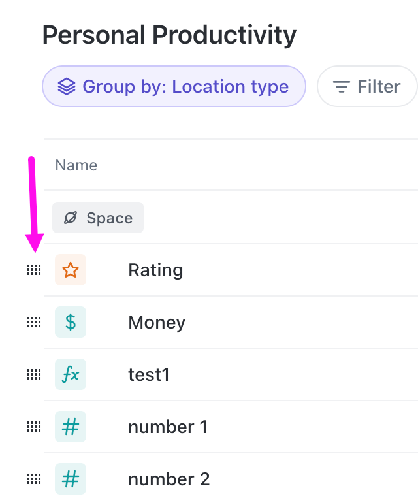Click the drag handle beside Money
Image resolution: width=418 pixels, height=503 pixels.
[34, 322]
